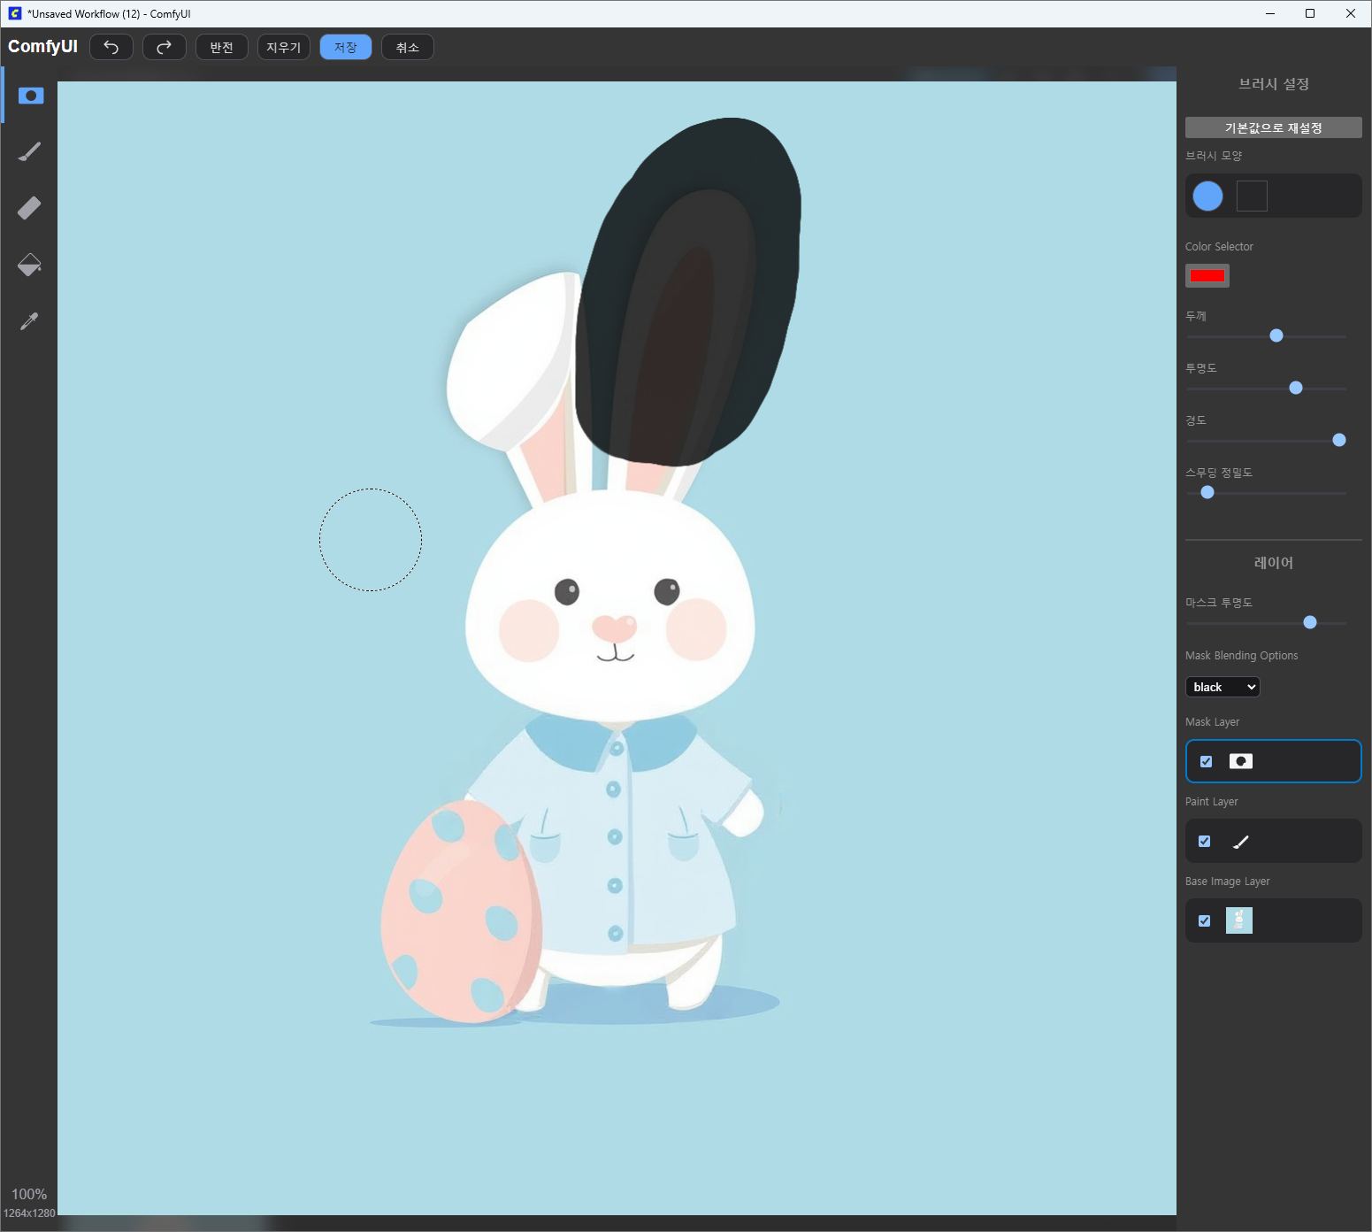Click the undo arrow button
Screen dimensions: 1372x1232
click(111, 47)
